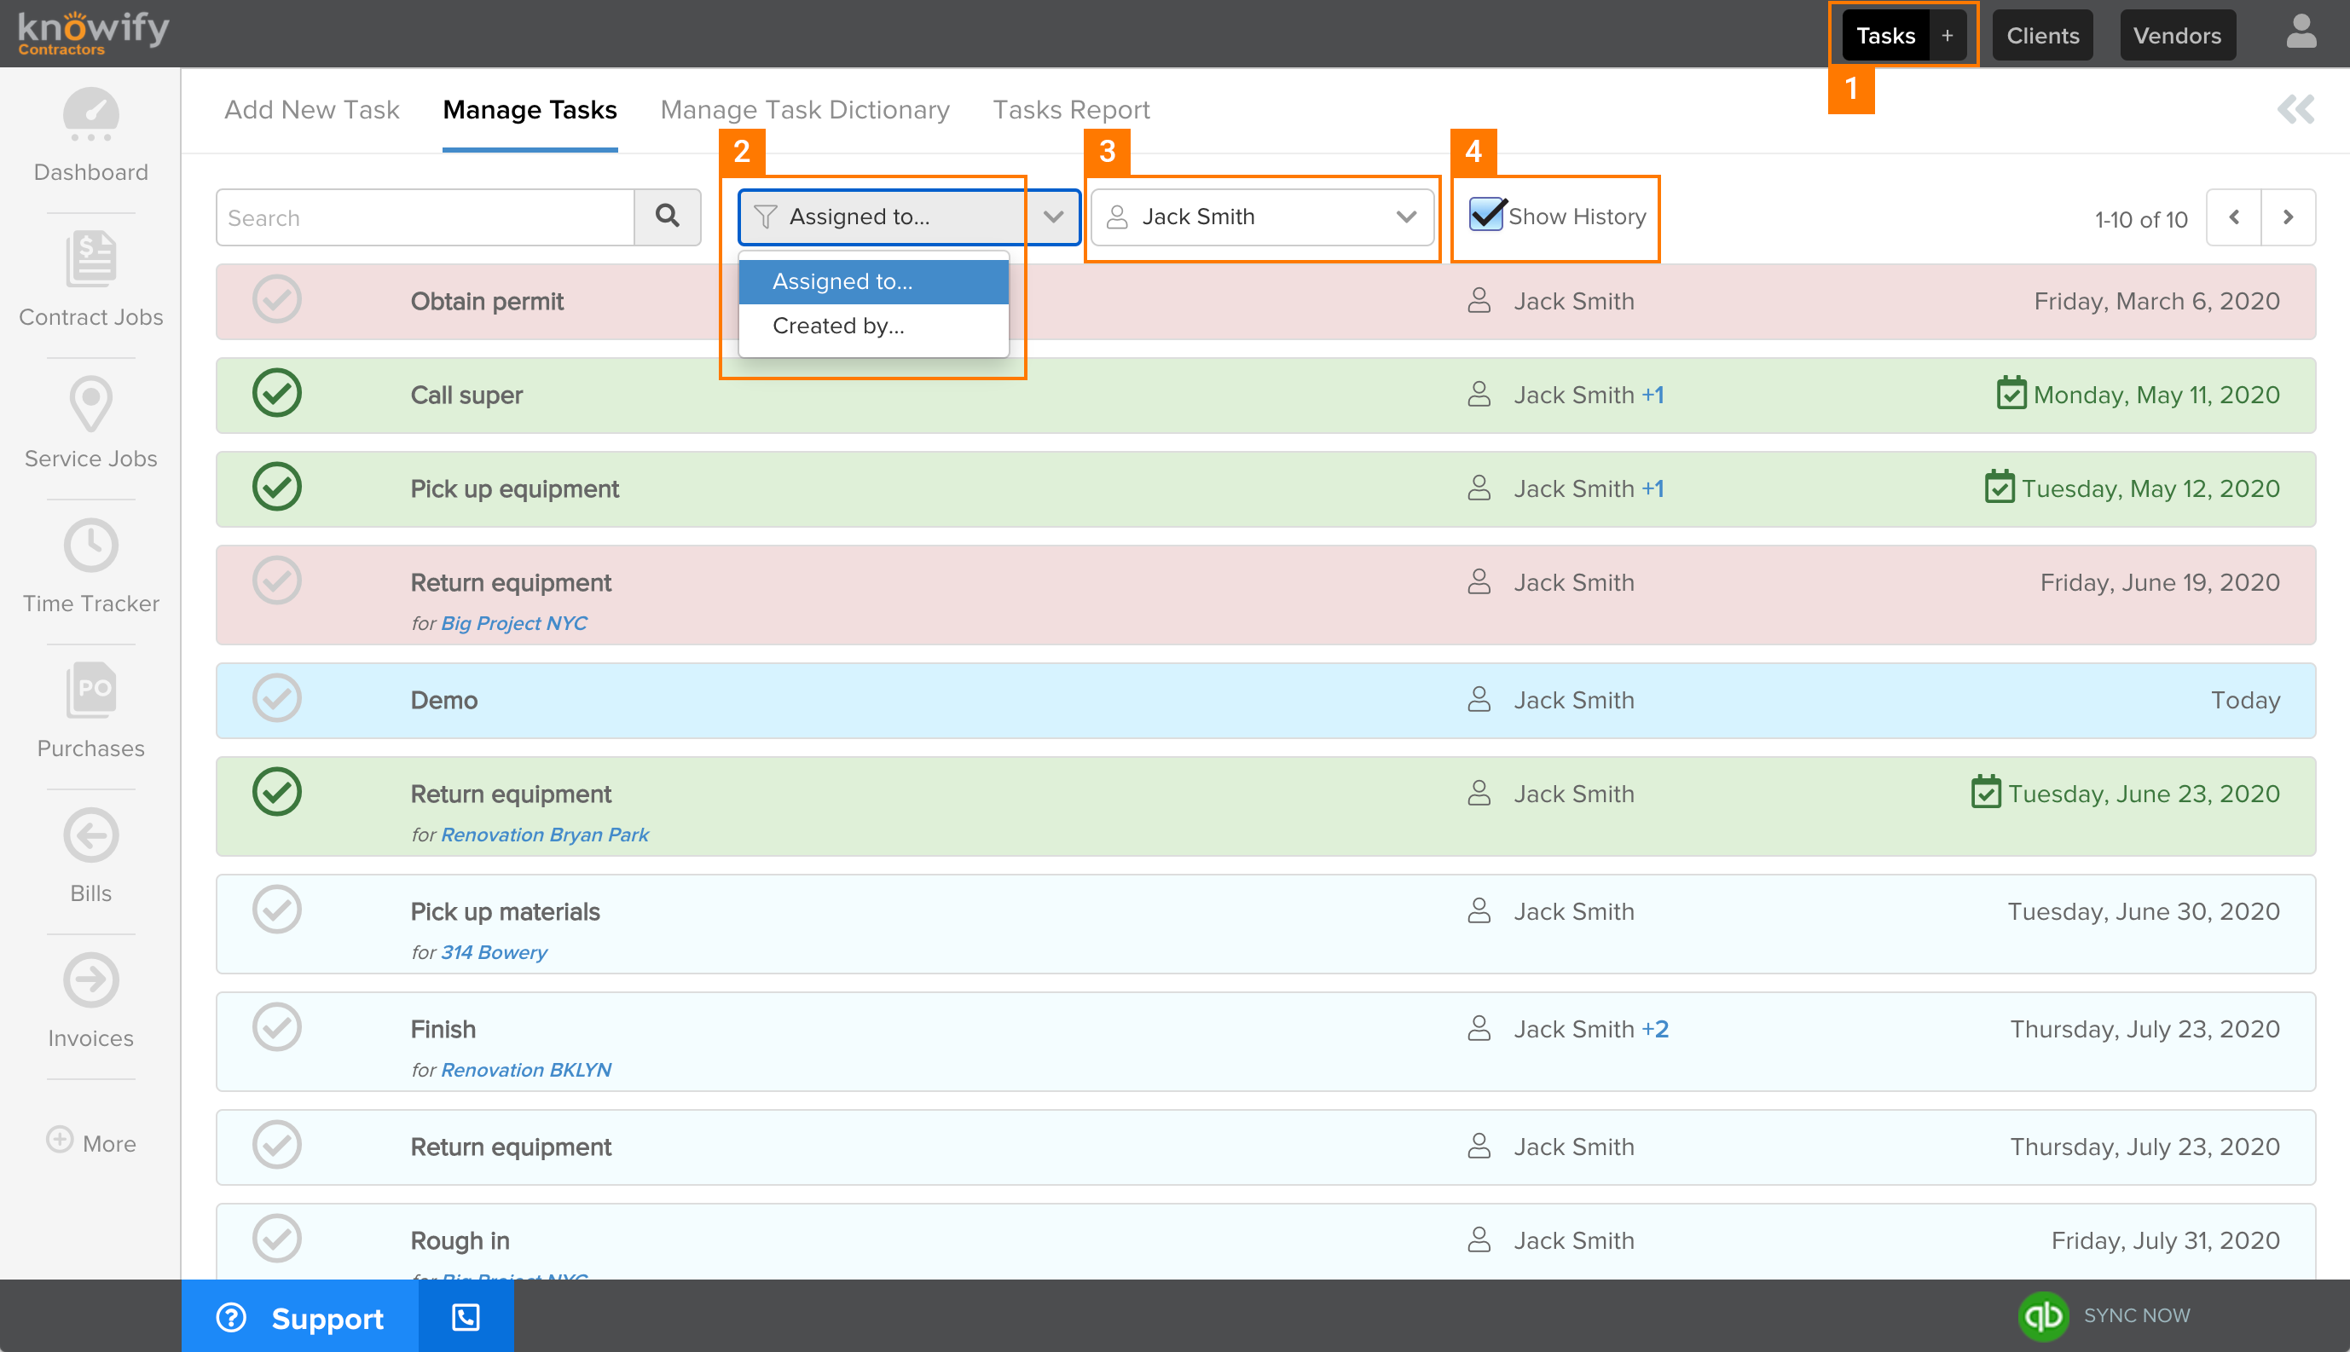Image resolution: width=2350 pixels, height=1352 pixels.
Task: Click the search magnifier button
Action: tap(667, 217)
